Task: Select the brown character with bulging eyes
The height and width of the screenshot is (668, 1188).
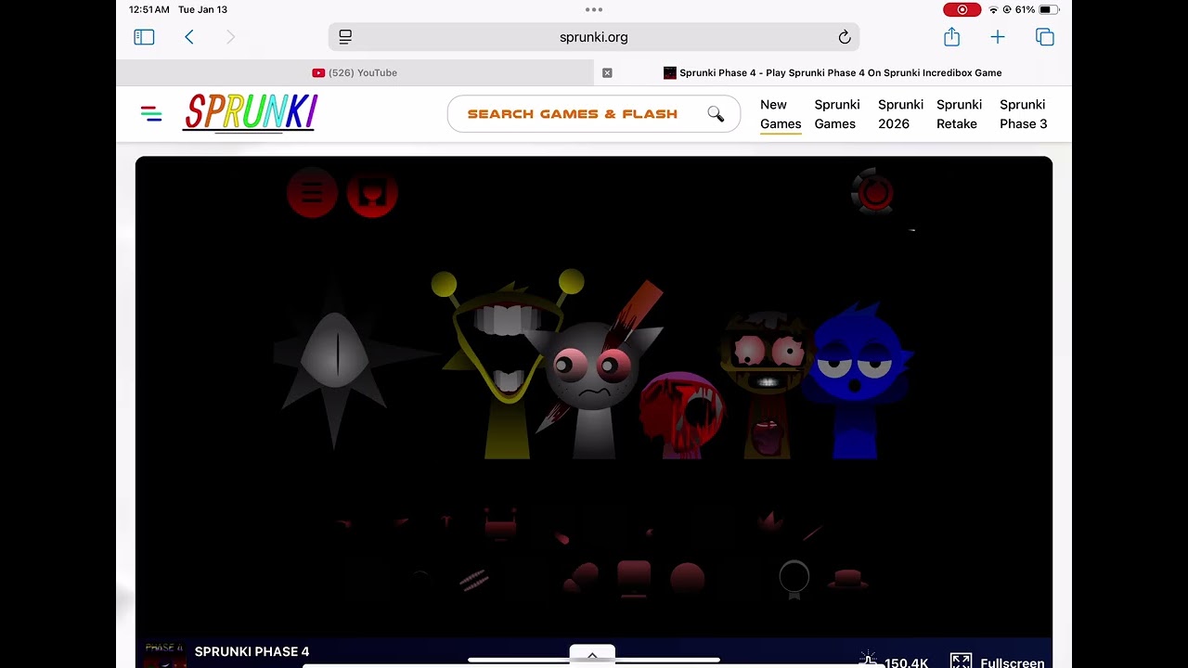Action: [767, 385]
